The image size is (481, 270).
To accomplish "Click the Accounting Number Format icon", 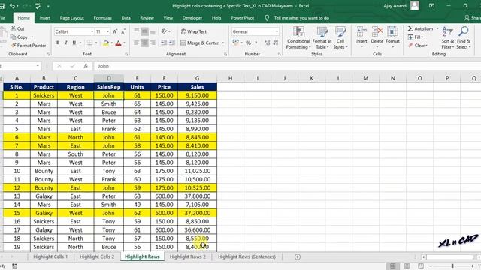I will 235,43.
